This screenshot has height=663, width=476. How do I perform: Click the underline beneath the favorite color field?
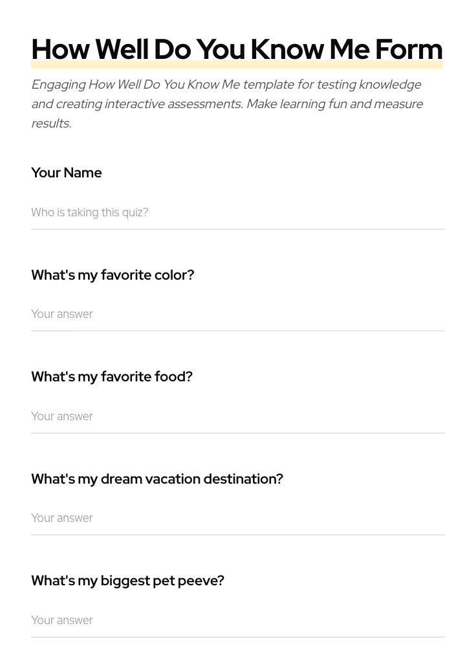click(x=238, y=330)
